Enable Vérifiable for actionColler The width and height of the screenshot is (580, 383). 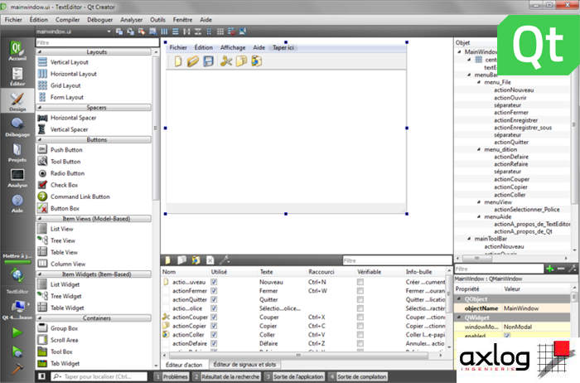[x=360, y=335]
